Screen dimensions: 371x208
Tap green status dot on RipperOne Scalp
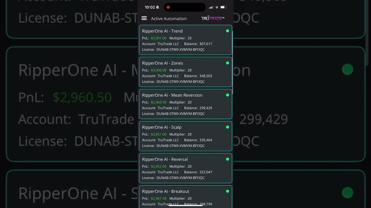pyautogui.click(x=228, y=127)
